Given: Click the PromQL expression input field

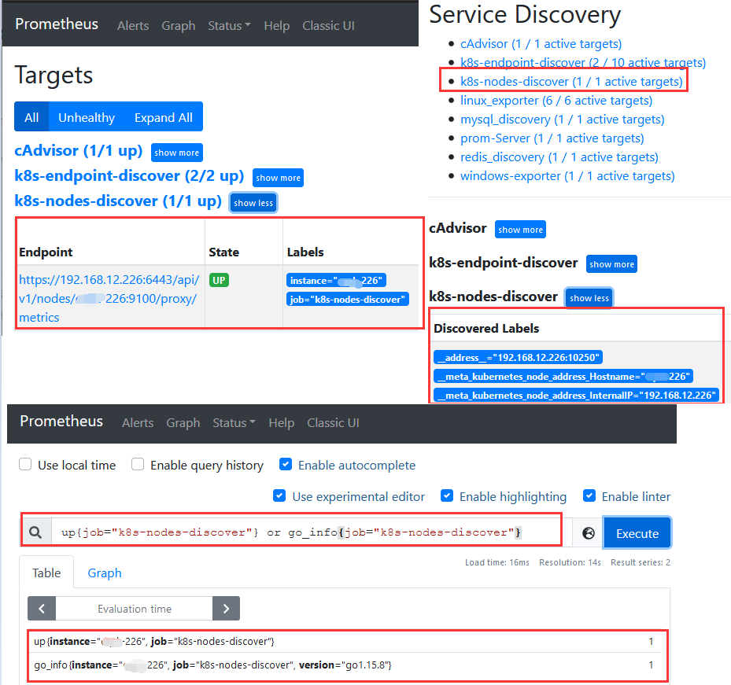Looking at the screenshot, I should (x=306, y=532).
